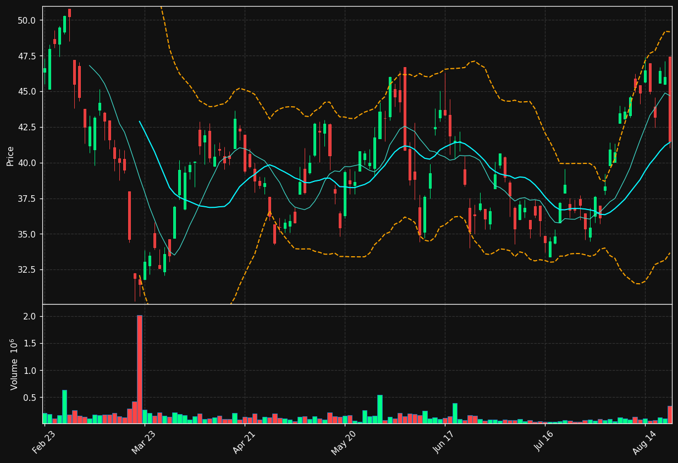Viewport: 678px width, 463px height.
Task: Click the 37.5 price axis label
Action: pos(27,199)
